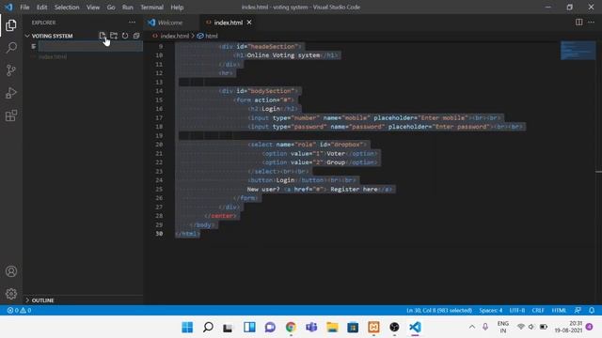Open Source Control view
602x338 pixels.
click(11, 70)
